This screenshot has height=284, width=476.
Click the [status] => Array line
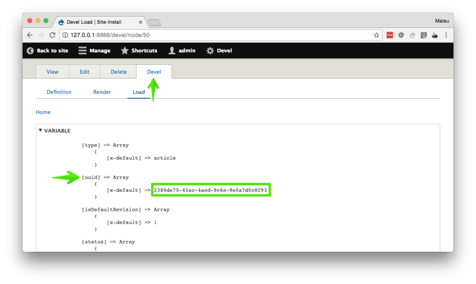click(108, 242)
